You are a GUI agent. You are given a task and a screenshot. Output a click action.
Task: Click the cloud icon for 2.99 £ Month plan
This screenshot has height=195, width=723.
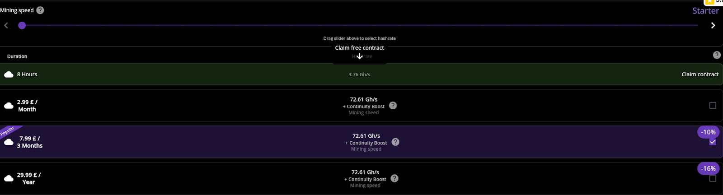click(x=9, y=106)
